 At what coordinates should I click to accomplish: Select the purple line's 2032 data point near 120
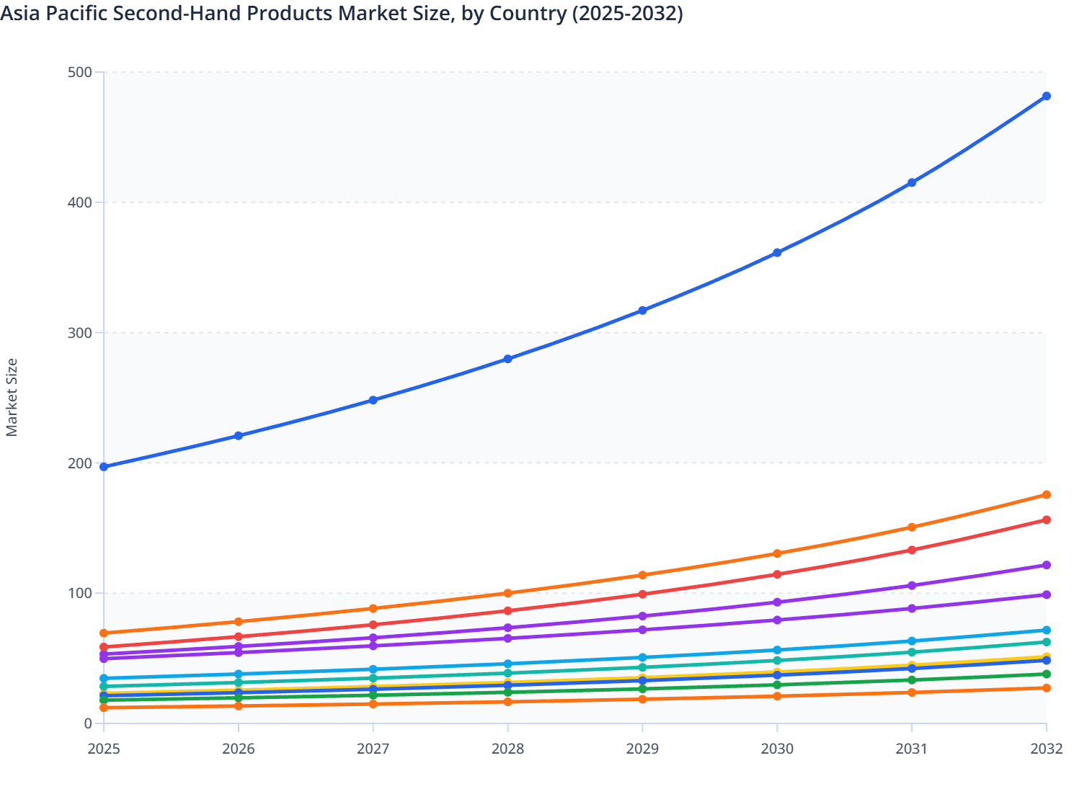(1046, 566)
